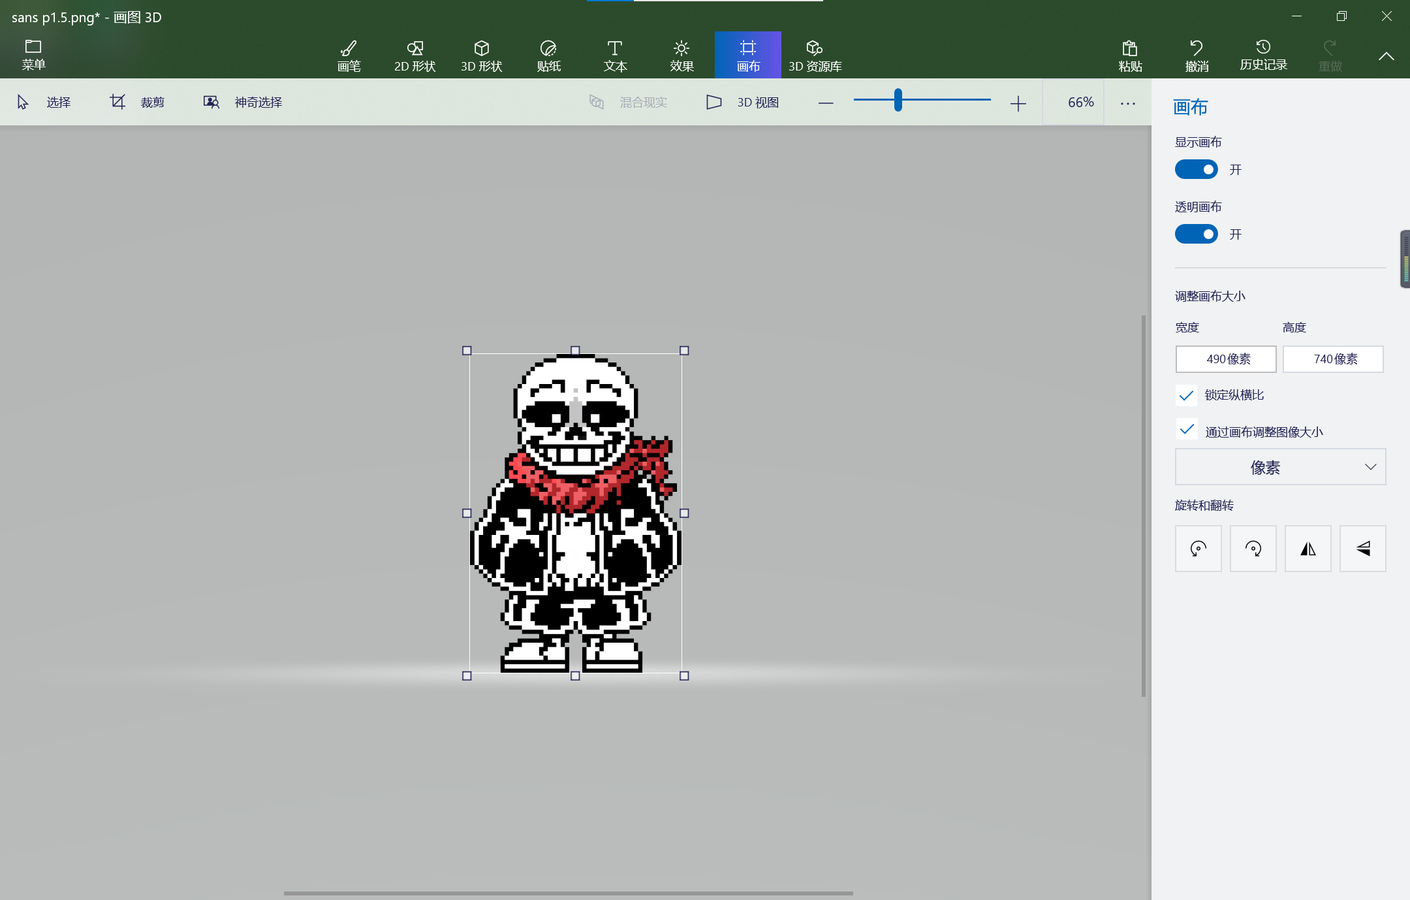The height and width of the screenshot is (900, 1410).
Task: Click the bottom-middle canvas resize handle
Action: click(x=575, y=676)
